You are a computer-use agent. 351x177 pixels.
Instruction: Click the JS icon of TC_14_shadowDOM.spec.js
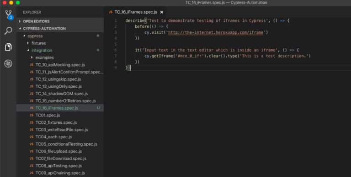pyautogui.click(x=32, y=94)
